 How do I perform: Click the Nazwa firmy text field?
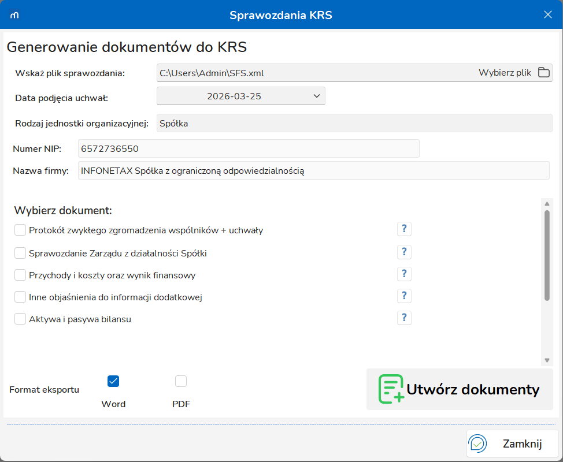tap(313, 171)
